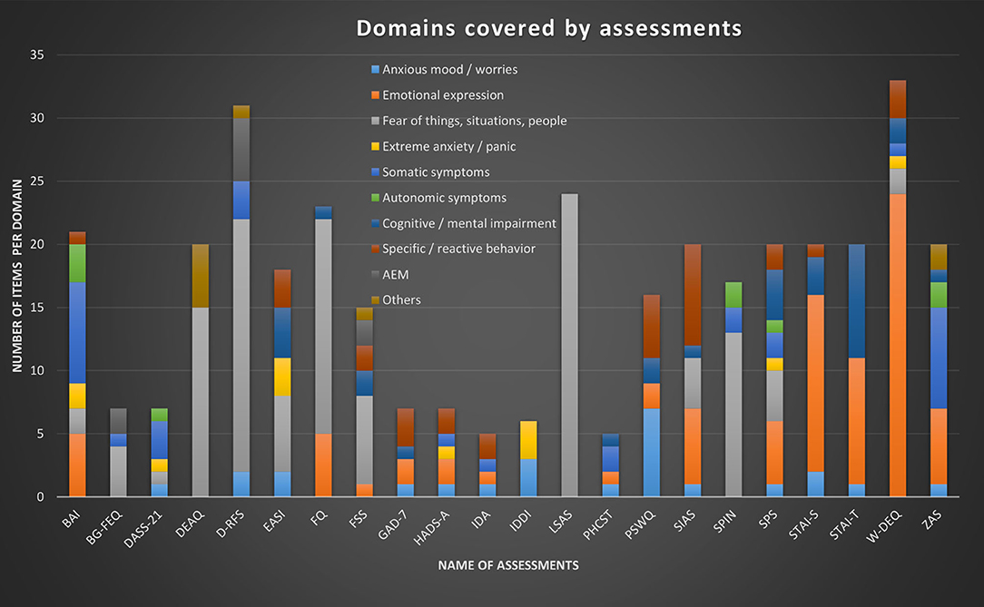Click the tall gray LSAS bar
Image resolution: width=984 pixels, height=607 pixels.
pyautogui.click(x=570, y=345)
